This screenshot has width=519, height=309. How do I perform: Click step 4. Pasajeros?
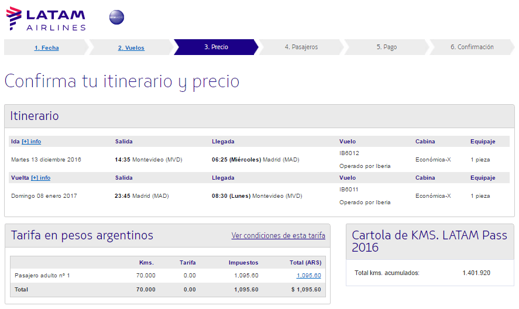[x=301, y=47]
